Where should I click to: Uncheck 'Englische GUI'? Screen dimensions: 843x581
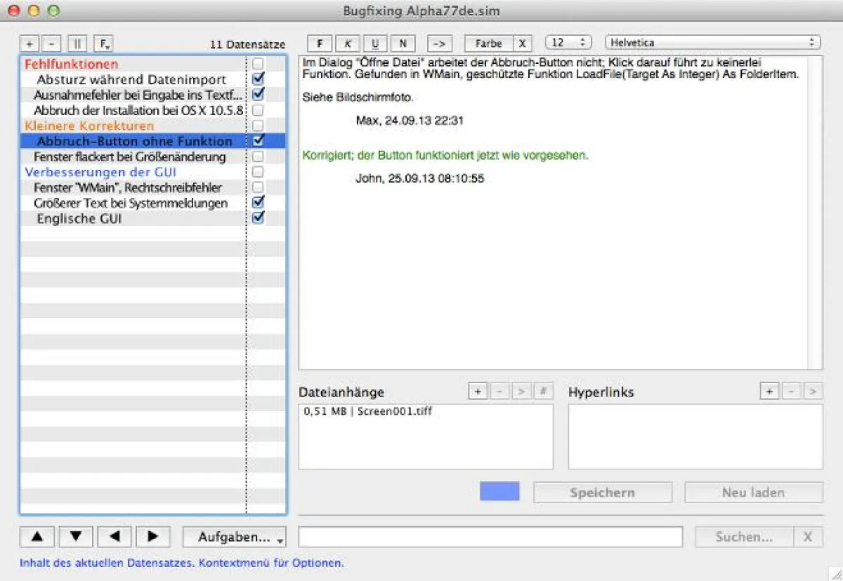tap(258, 218)
